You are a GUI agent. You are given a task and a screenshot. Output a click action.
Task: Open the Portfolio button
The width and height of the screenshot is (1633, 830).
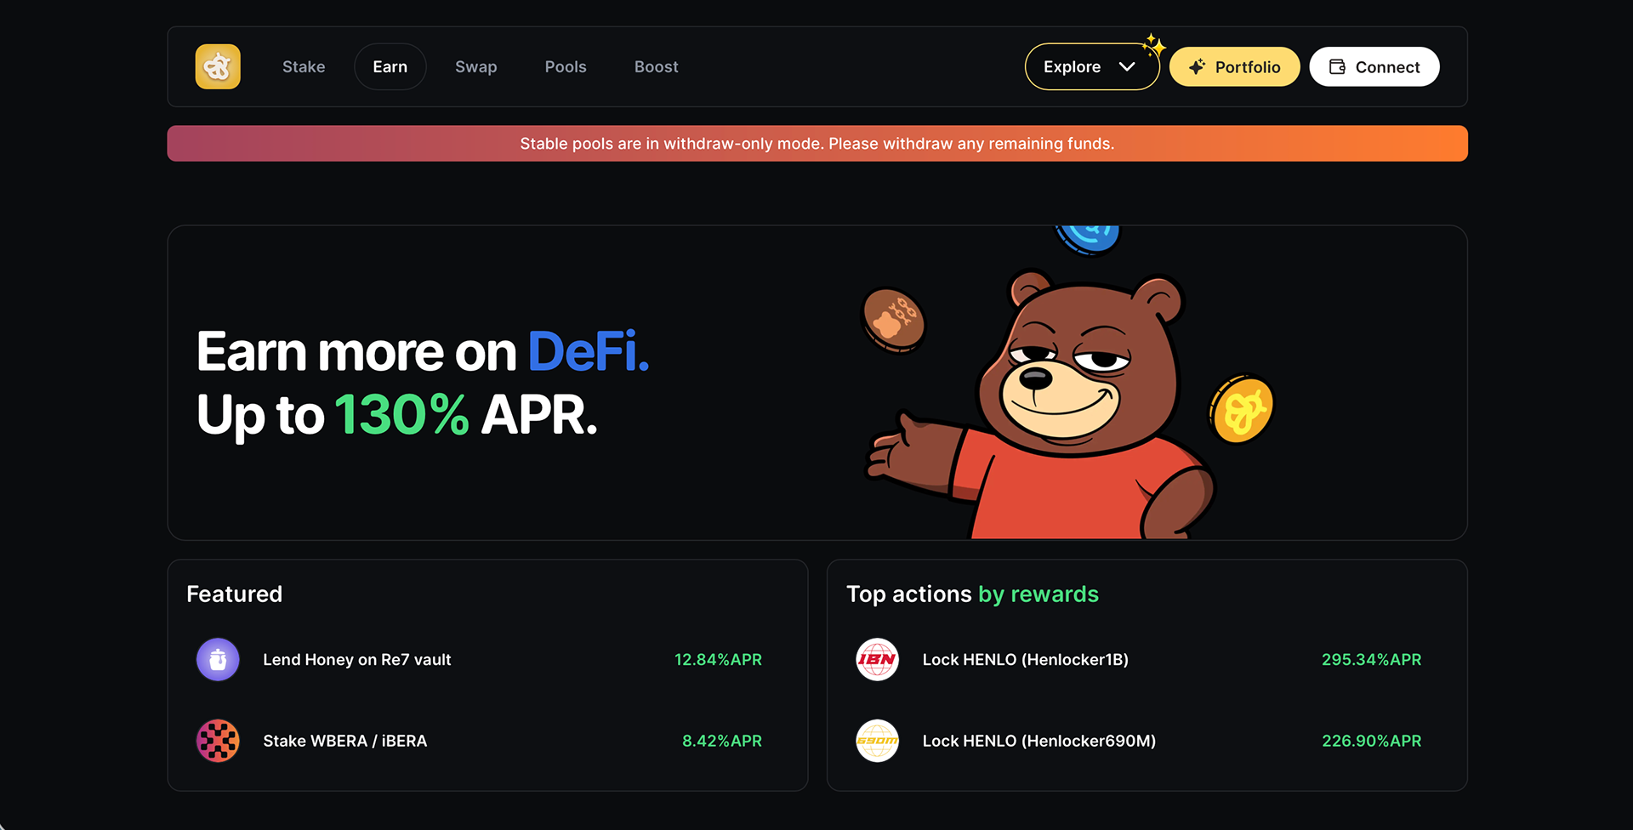(x=1234, y=66)
